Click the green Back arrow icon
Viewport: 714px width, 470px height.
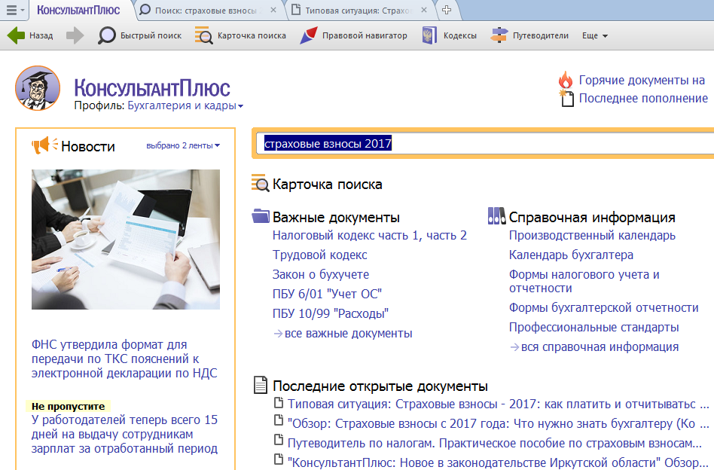tap(16, 35)
